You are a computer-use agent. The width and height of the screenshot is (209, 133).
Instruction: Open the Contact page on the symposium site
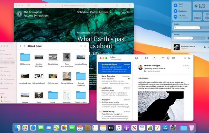pyautogui.click(x=125, y=12)
